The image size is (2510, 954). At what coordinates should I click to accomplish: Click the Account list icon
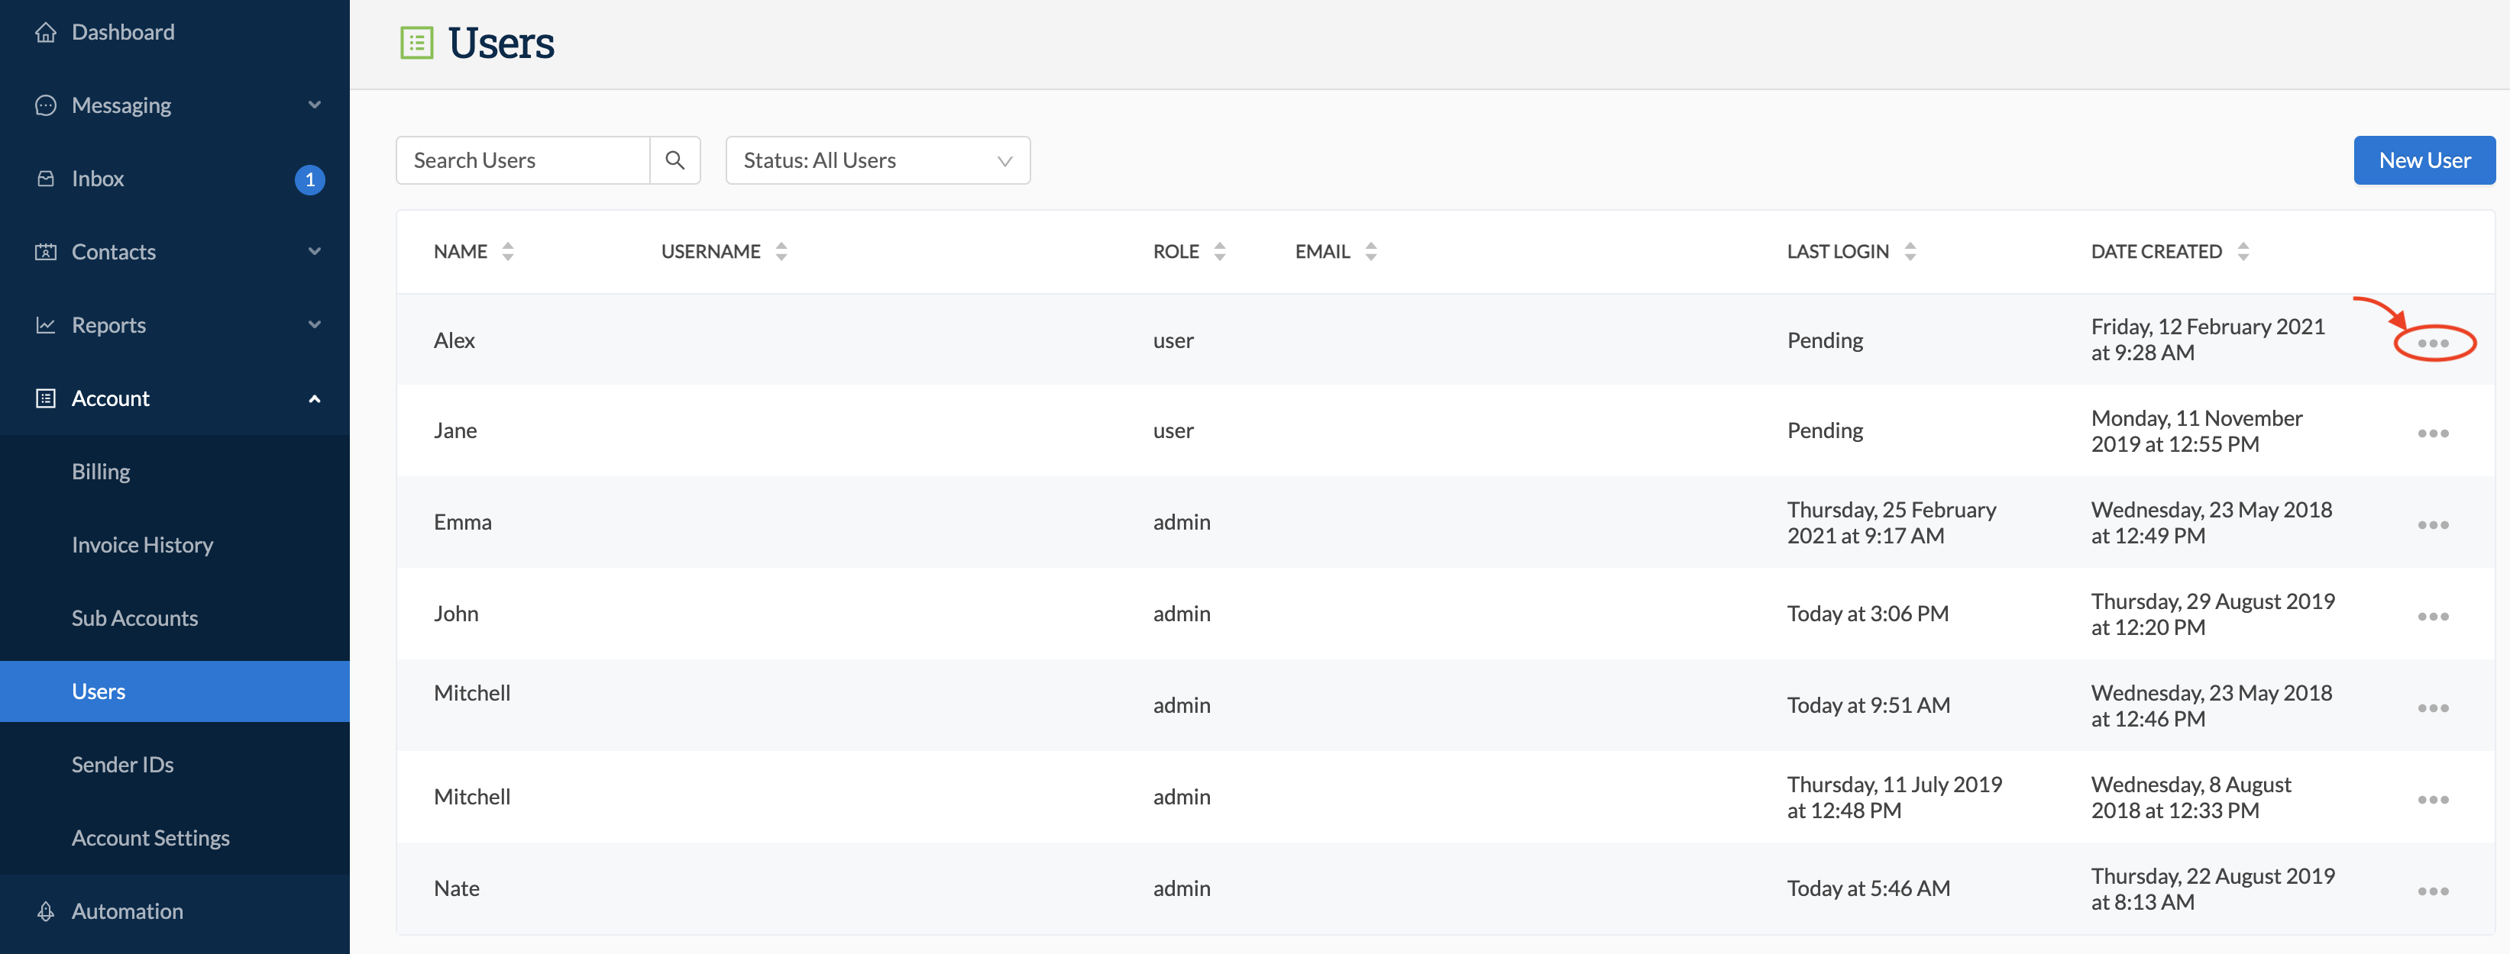tap(46, 398)
